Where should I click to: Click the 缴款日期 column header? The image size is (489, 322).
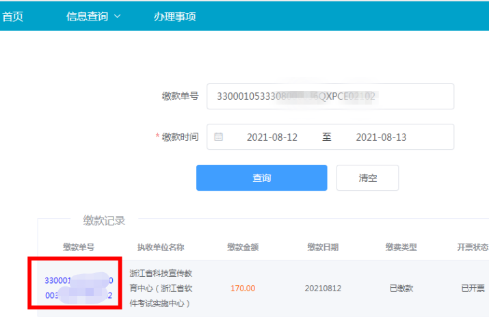[x=323, y=247]
